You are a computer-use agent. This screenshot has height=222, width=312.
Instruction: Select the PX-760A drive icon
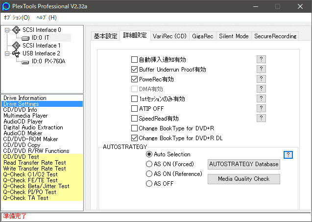[26, 61]
